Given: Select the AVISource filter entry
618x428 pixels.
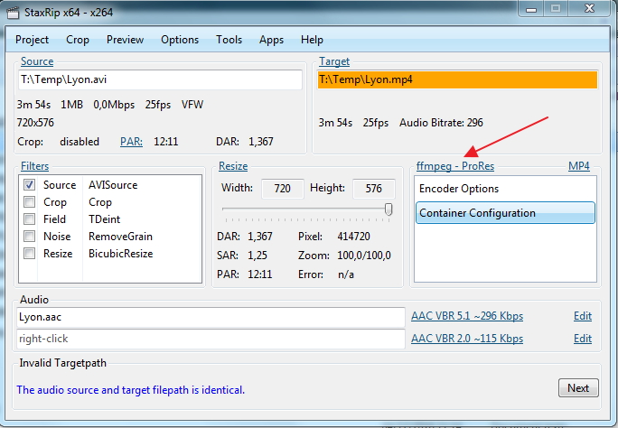Looking at the screenshot, I should tap(113, 185).
